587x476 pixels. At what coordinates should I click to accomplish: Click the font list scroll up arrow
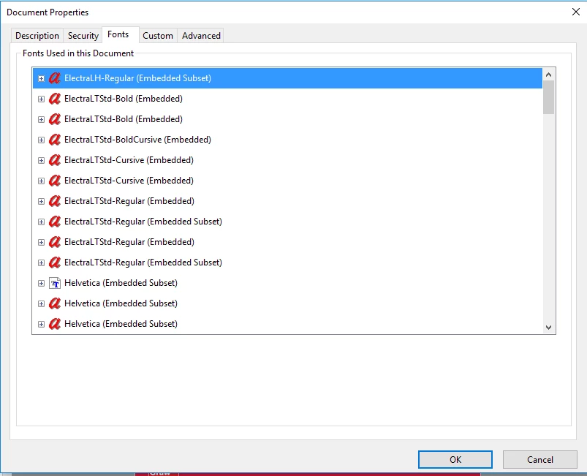pyautogui.click(x=548, y=75)
